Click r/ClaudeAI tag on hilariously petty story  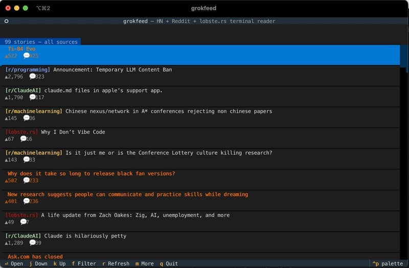[23, 236]
